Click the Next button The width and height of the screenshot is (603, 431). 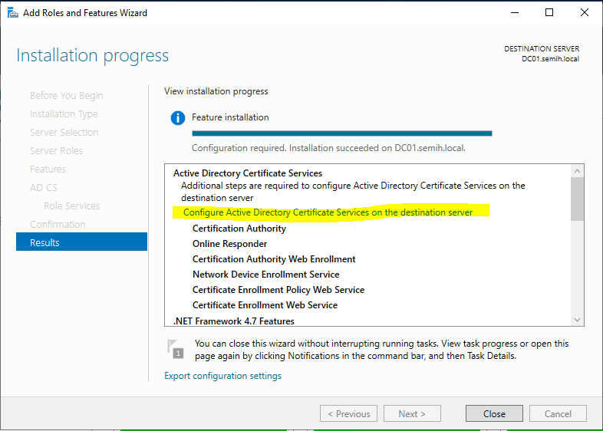pos(412,413)
